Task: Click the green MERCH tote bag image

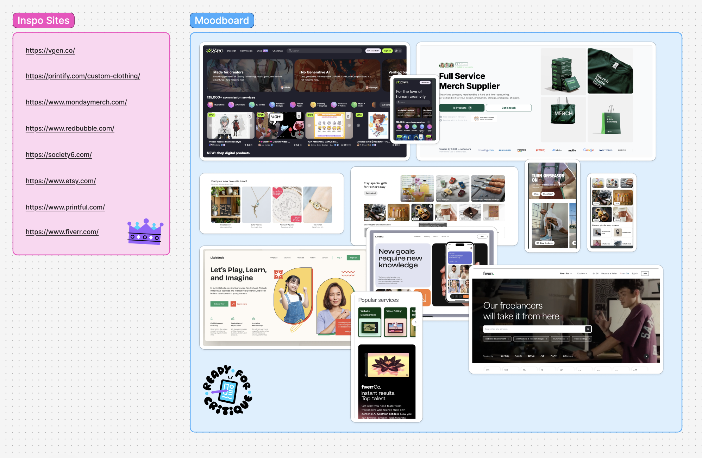Action: 563,113
